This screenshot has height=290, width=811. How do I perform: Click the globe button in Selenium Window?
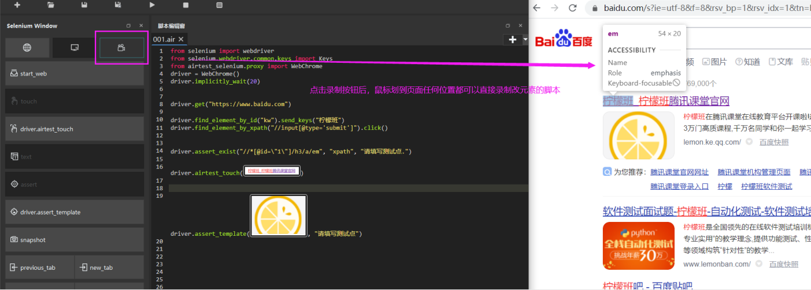27,48
